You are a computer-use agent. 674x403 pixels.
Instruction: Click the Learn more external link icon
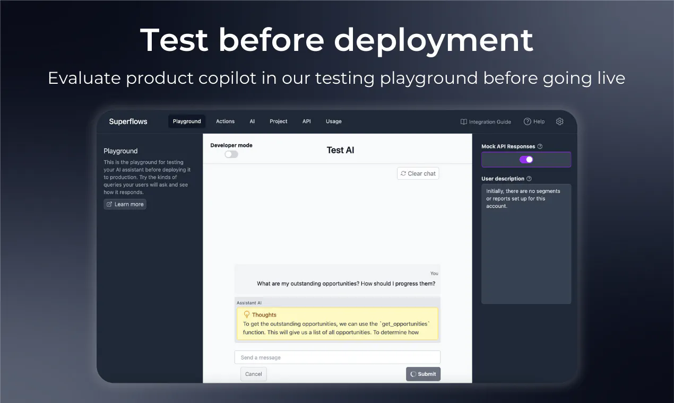(x=109, y=204)
